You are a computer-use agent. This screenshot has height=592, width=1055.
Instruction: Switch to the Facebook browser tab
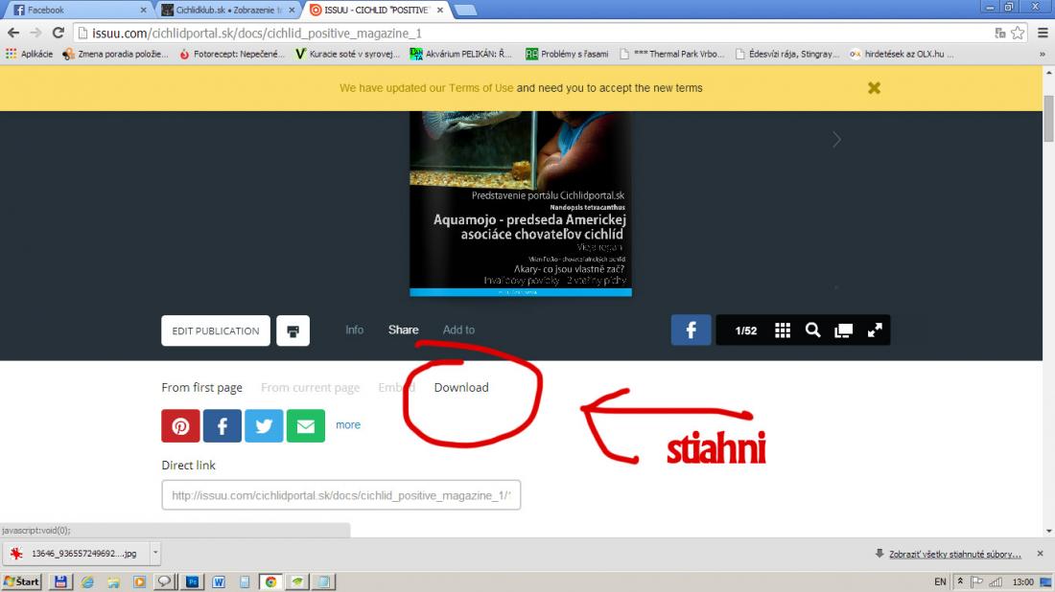pos(77,10)
